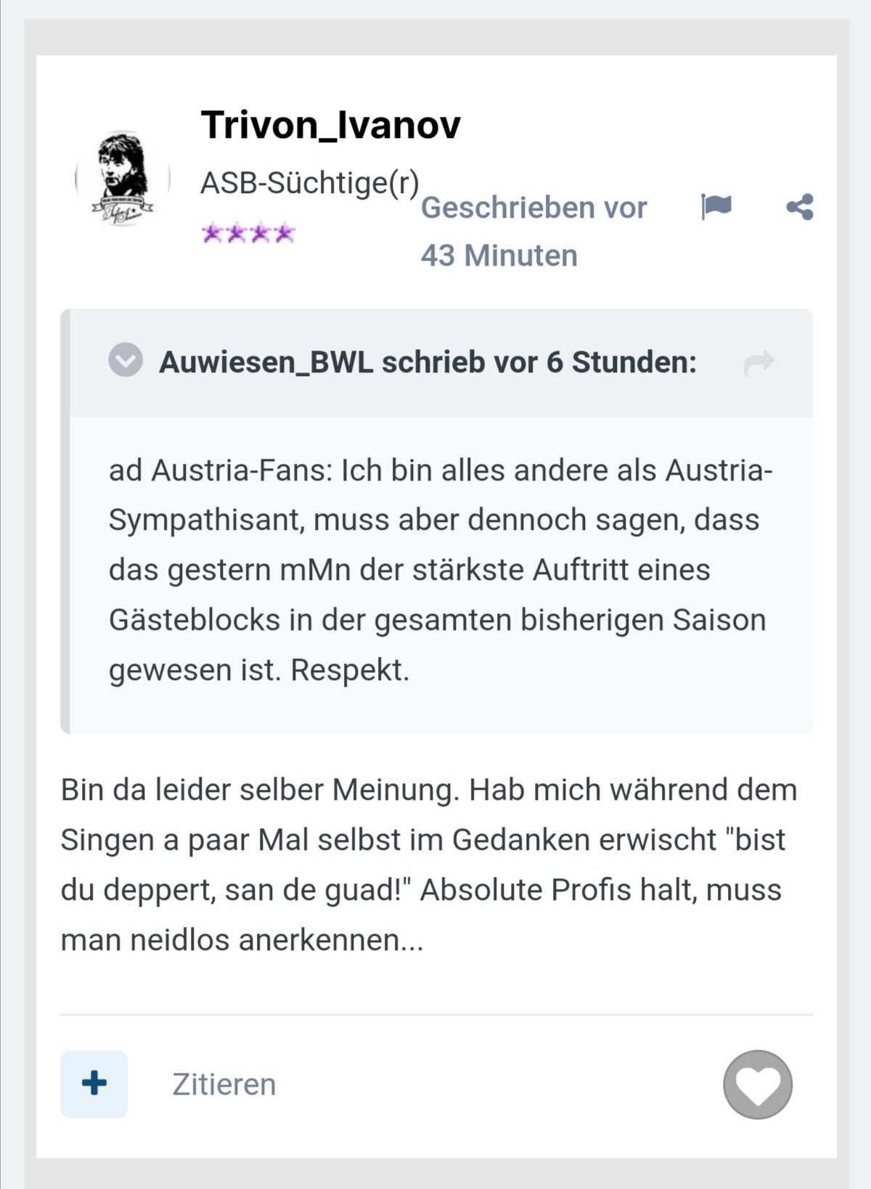Screen dimensions: 871x1189
Task: Click the word 'Respekt.' in the quote
Action: coord(350,670)
